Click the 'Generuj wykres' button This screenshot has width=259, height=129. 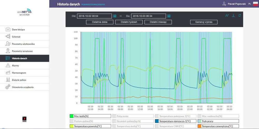point(204,22)
